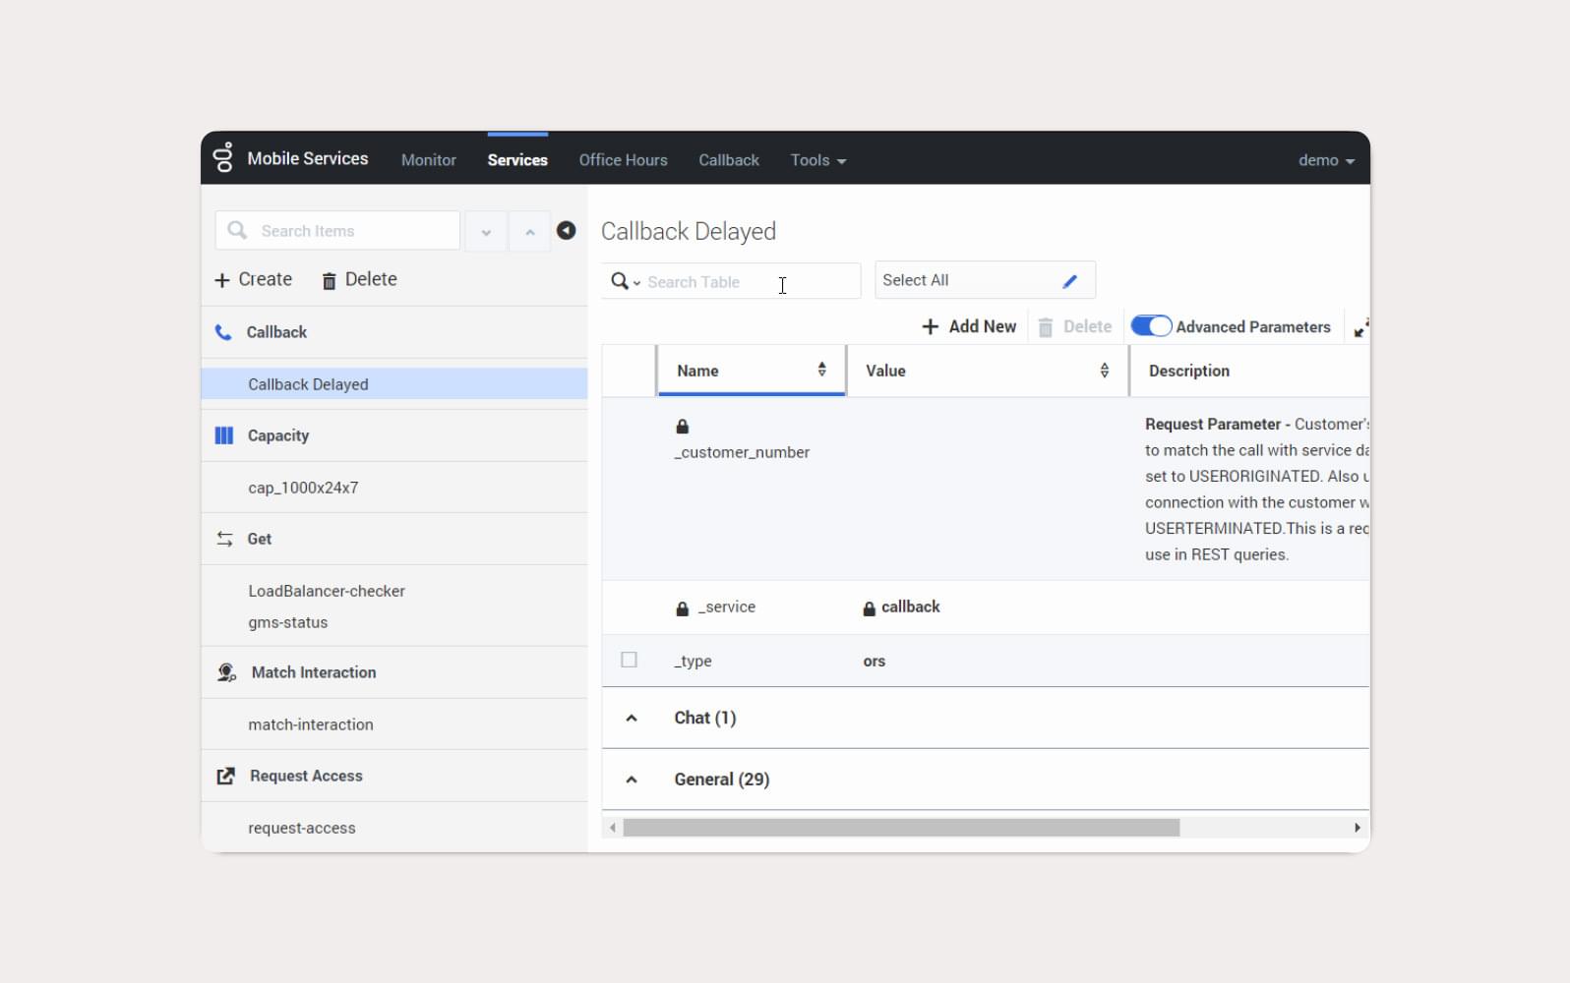1570x983 pixels.
Task: Click the Capacity bars icon in sidebar
Action: (x=224, y=435)
